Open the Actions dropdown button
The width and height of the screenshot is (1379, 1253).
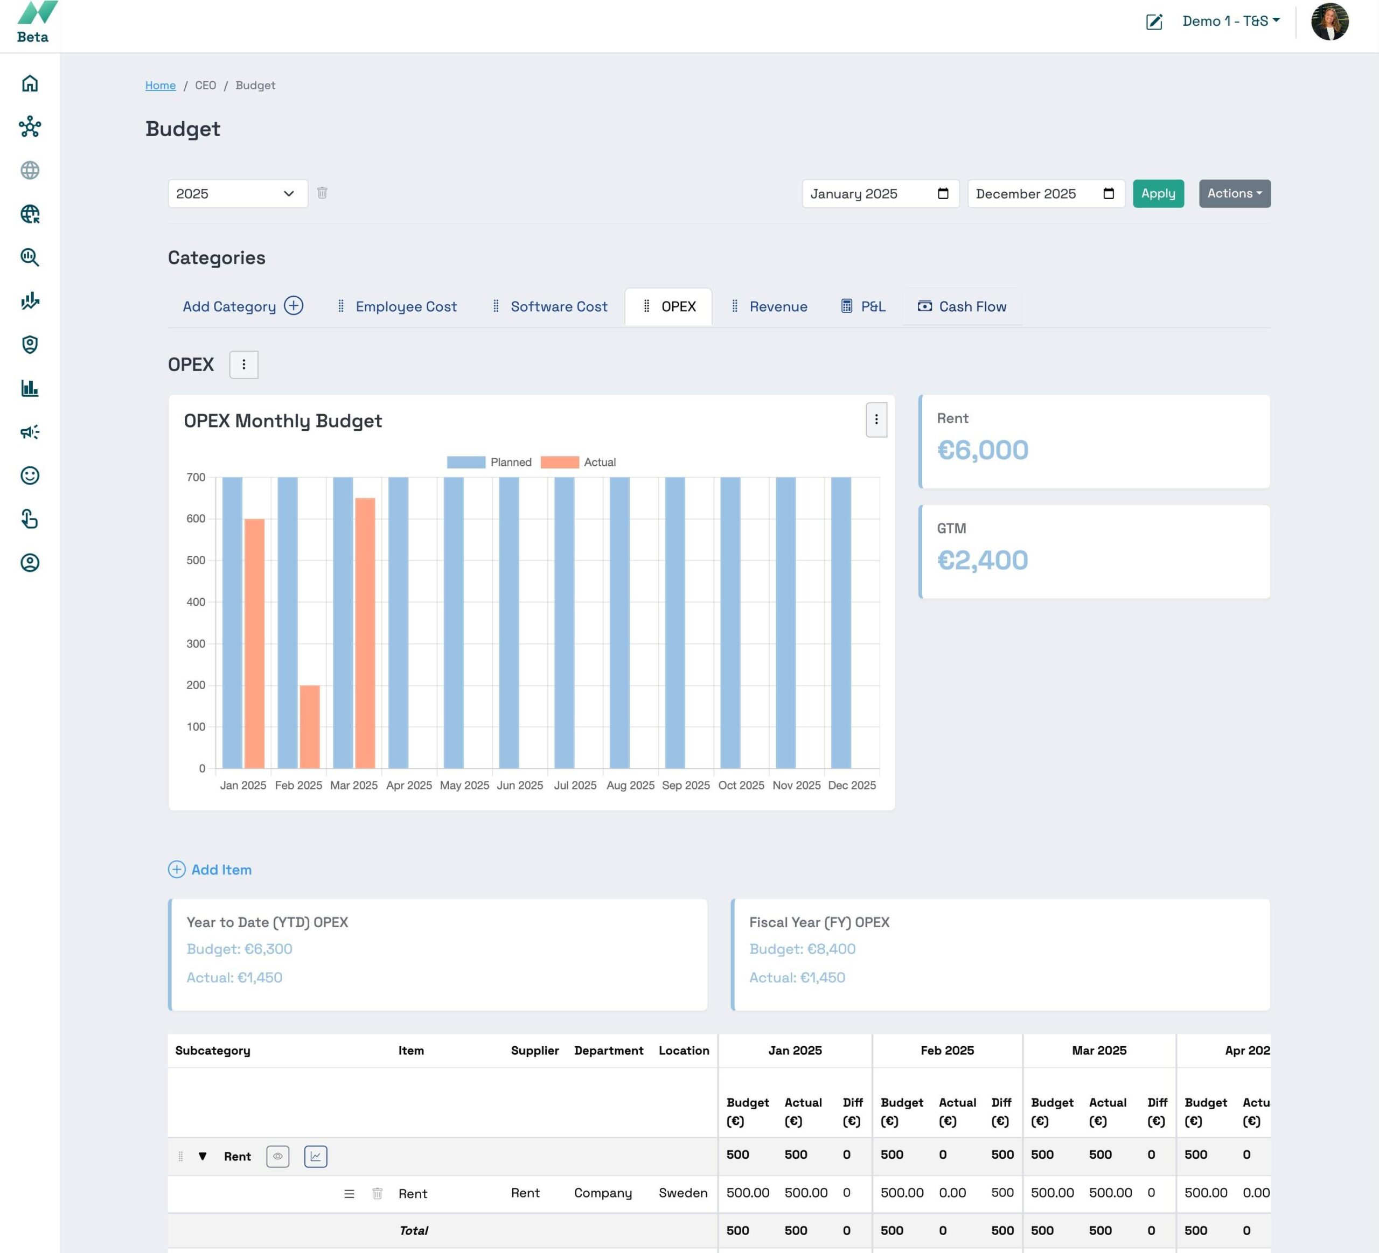point(1234,193)
